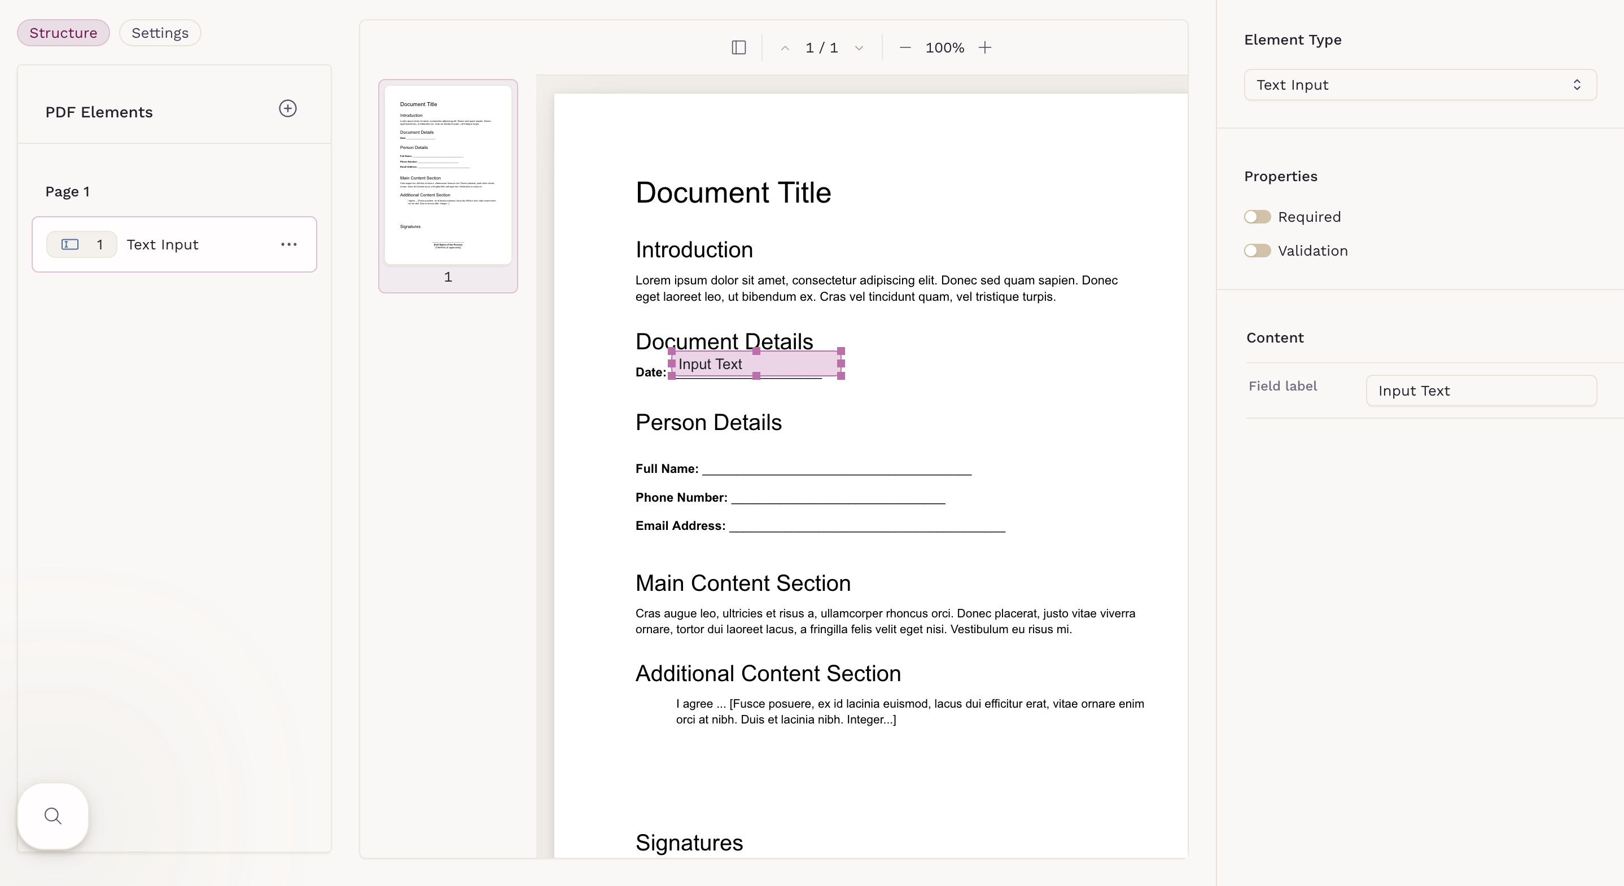This screenshot has height=886, width=1624.
Task: Toggle the sidebar panel icon in toolbar
Action: [739, 48]
